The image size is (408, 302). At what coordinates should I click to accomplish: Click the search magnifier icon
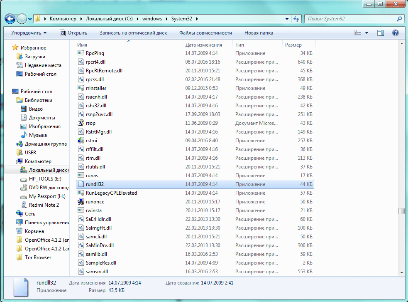point(399,19)
